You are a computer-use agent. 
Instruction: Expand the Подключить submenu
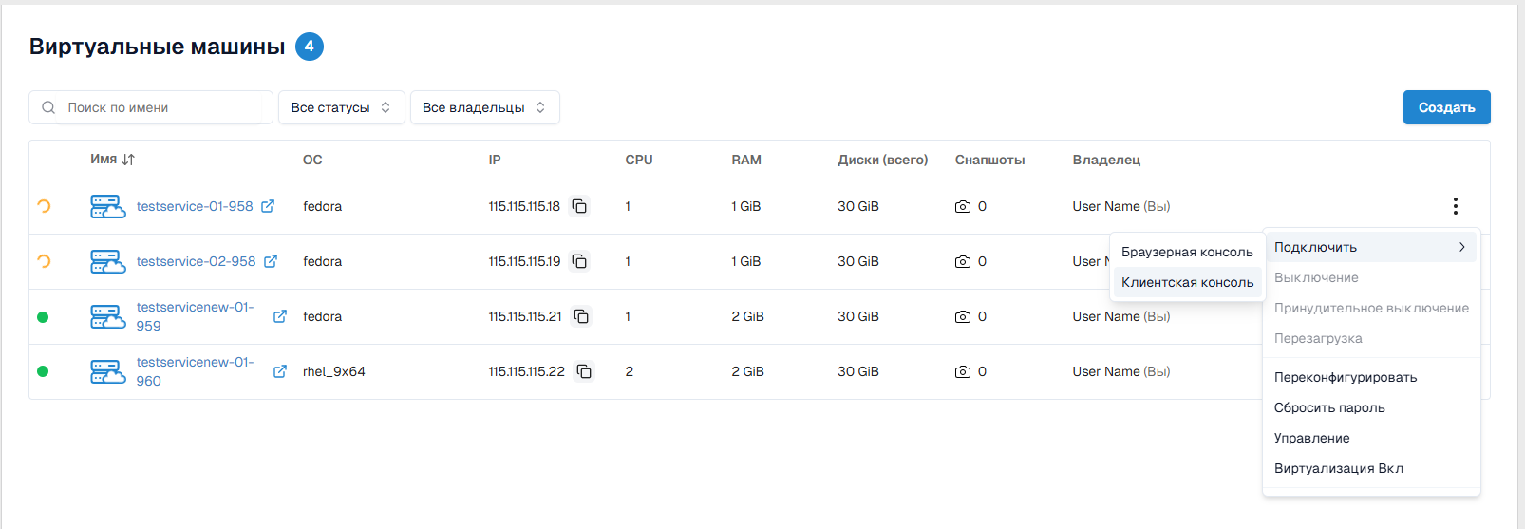1370,247
